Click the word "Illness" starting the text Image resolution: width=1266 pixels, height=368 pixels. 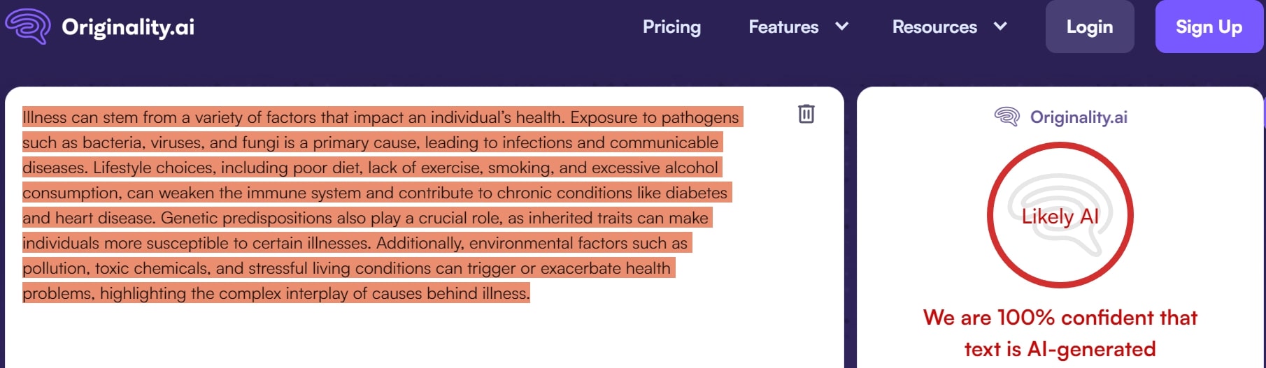45,117
